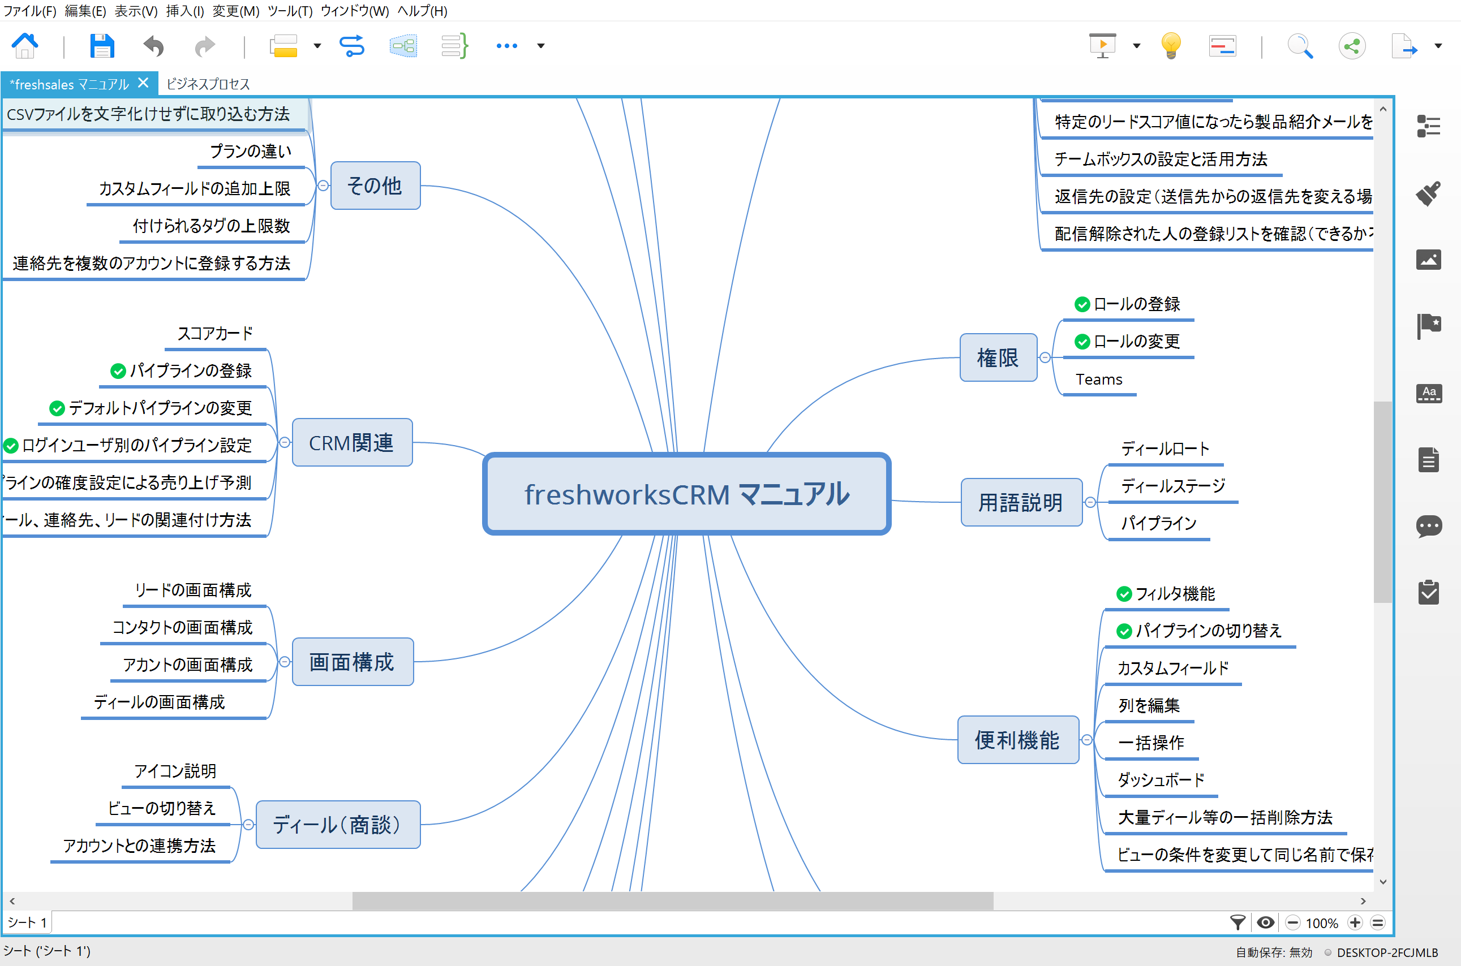Start presentation mode

tap(1102, 46)
